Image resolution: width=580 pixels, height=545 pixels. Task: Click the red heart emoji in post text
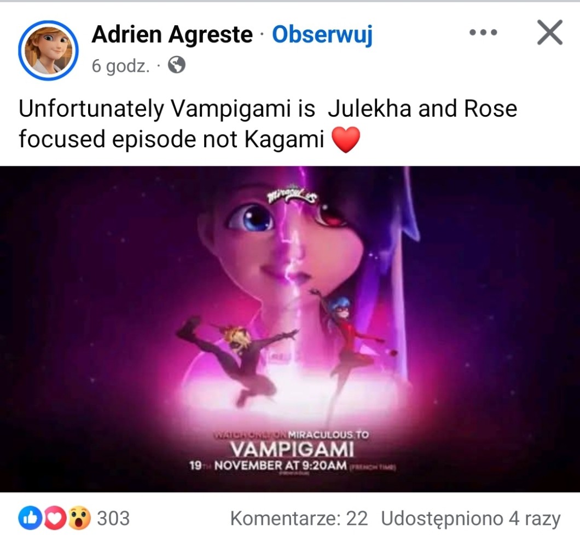tap(345, 140)
